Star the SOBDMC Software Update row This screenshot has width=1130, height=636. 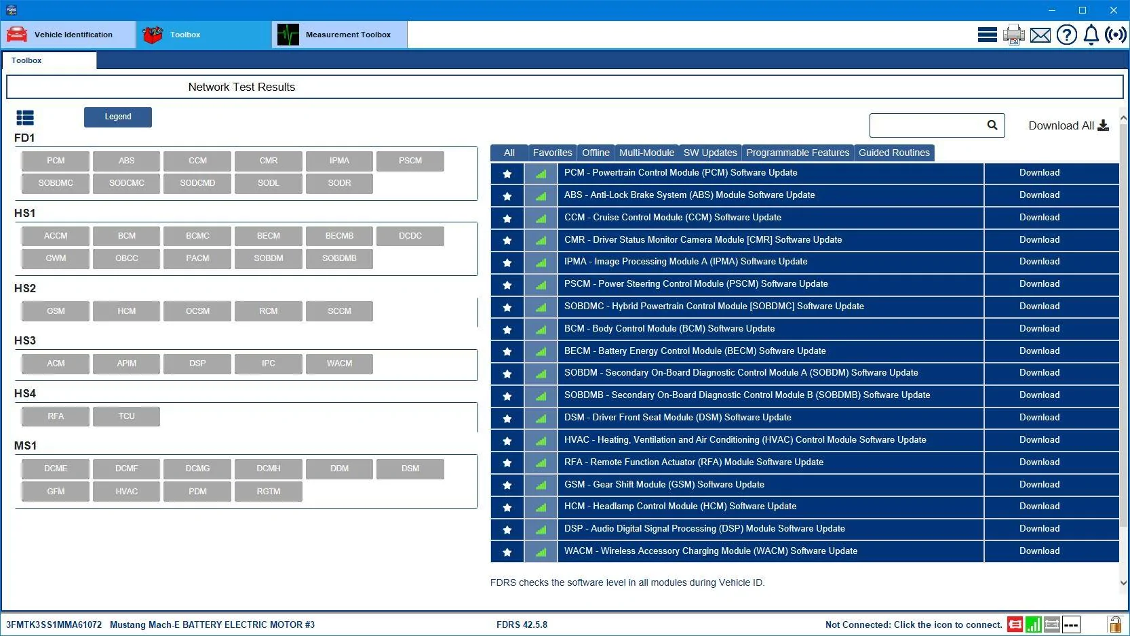(x=507, y=307)
